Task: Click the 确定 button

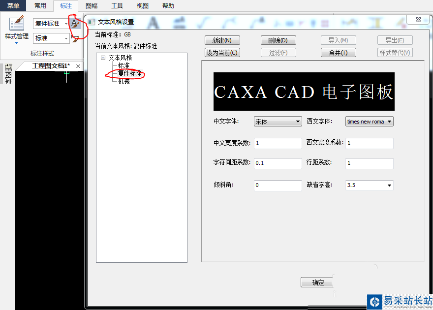Action: [x=317, y=282]
